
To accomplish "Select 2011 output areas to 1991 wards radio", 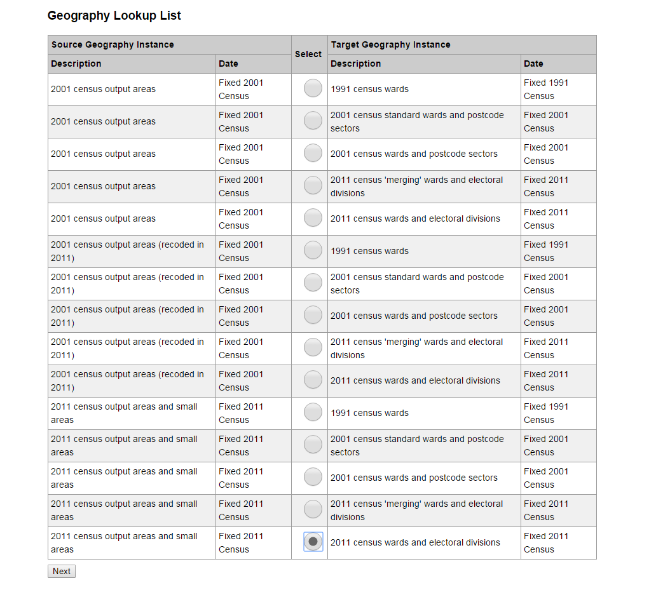I will [x=313, y=412].
